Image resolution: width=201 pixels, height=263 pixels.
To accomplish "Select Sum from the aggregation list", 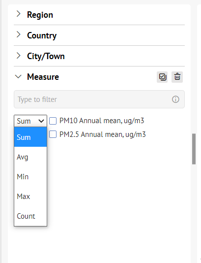I will pyautogui.click(x=30, y=137).
